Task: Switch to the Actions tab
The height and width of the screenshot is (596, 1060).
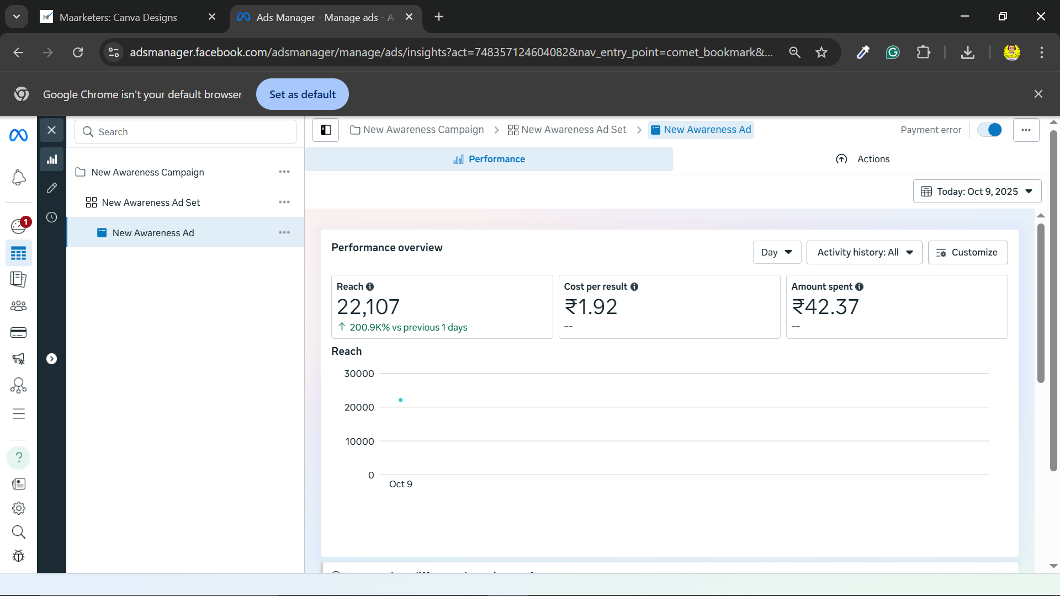Action: tap(863, 159)
